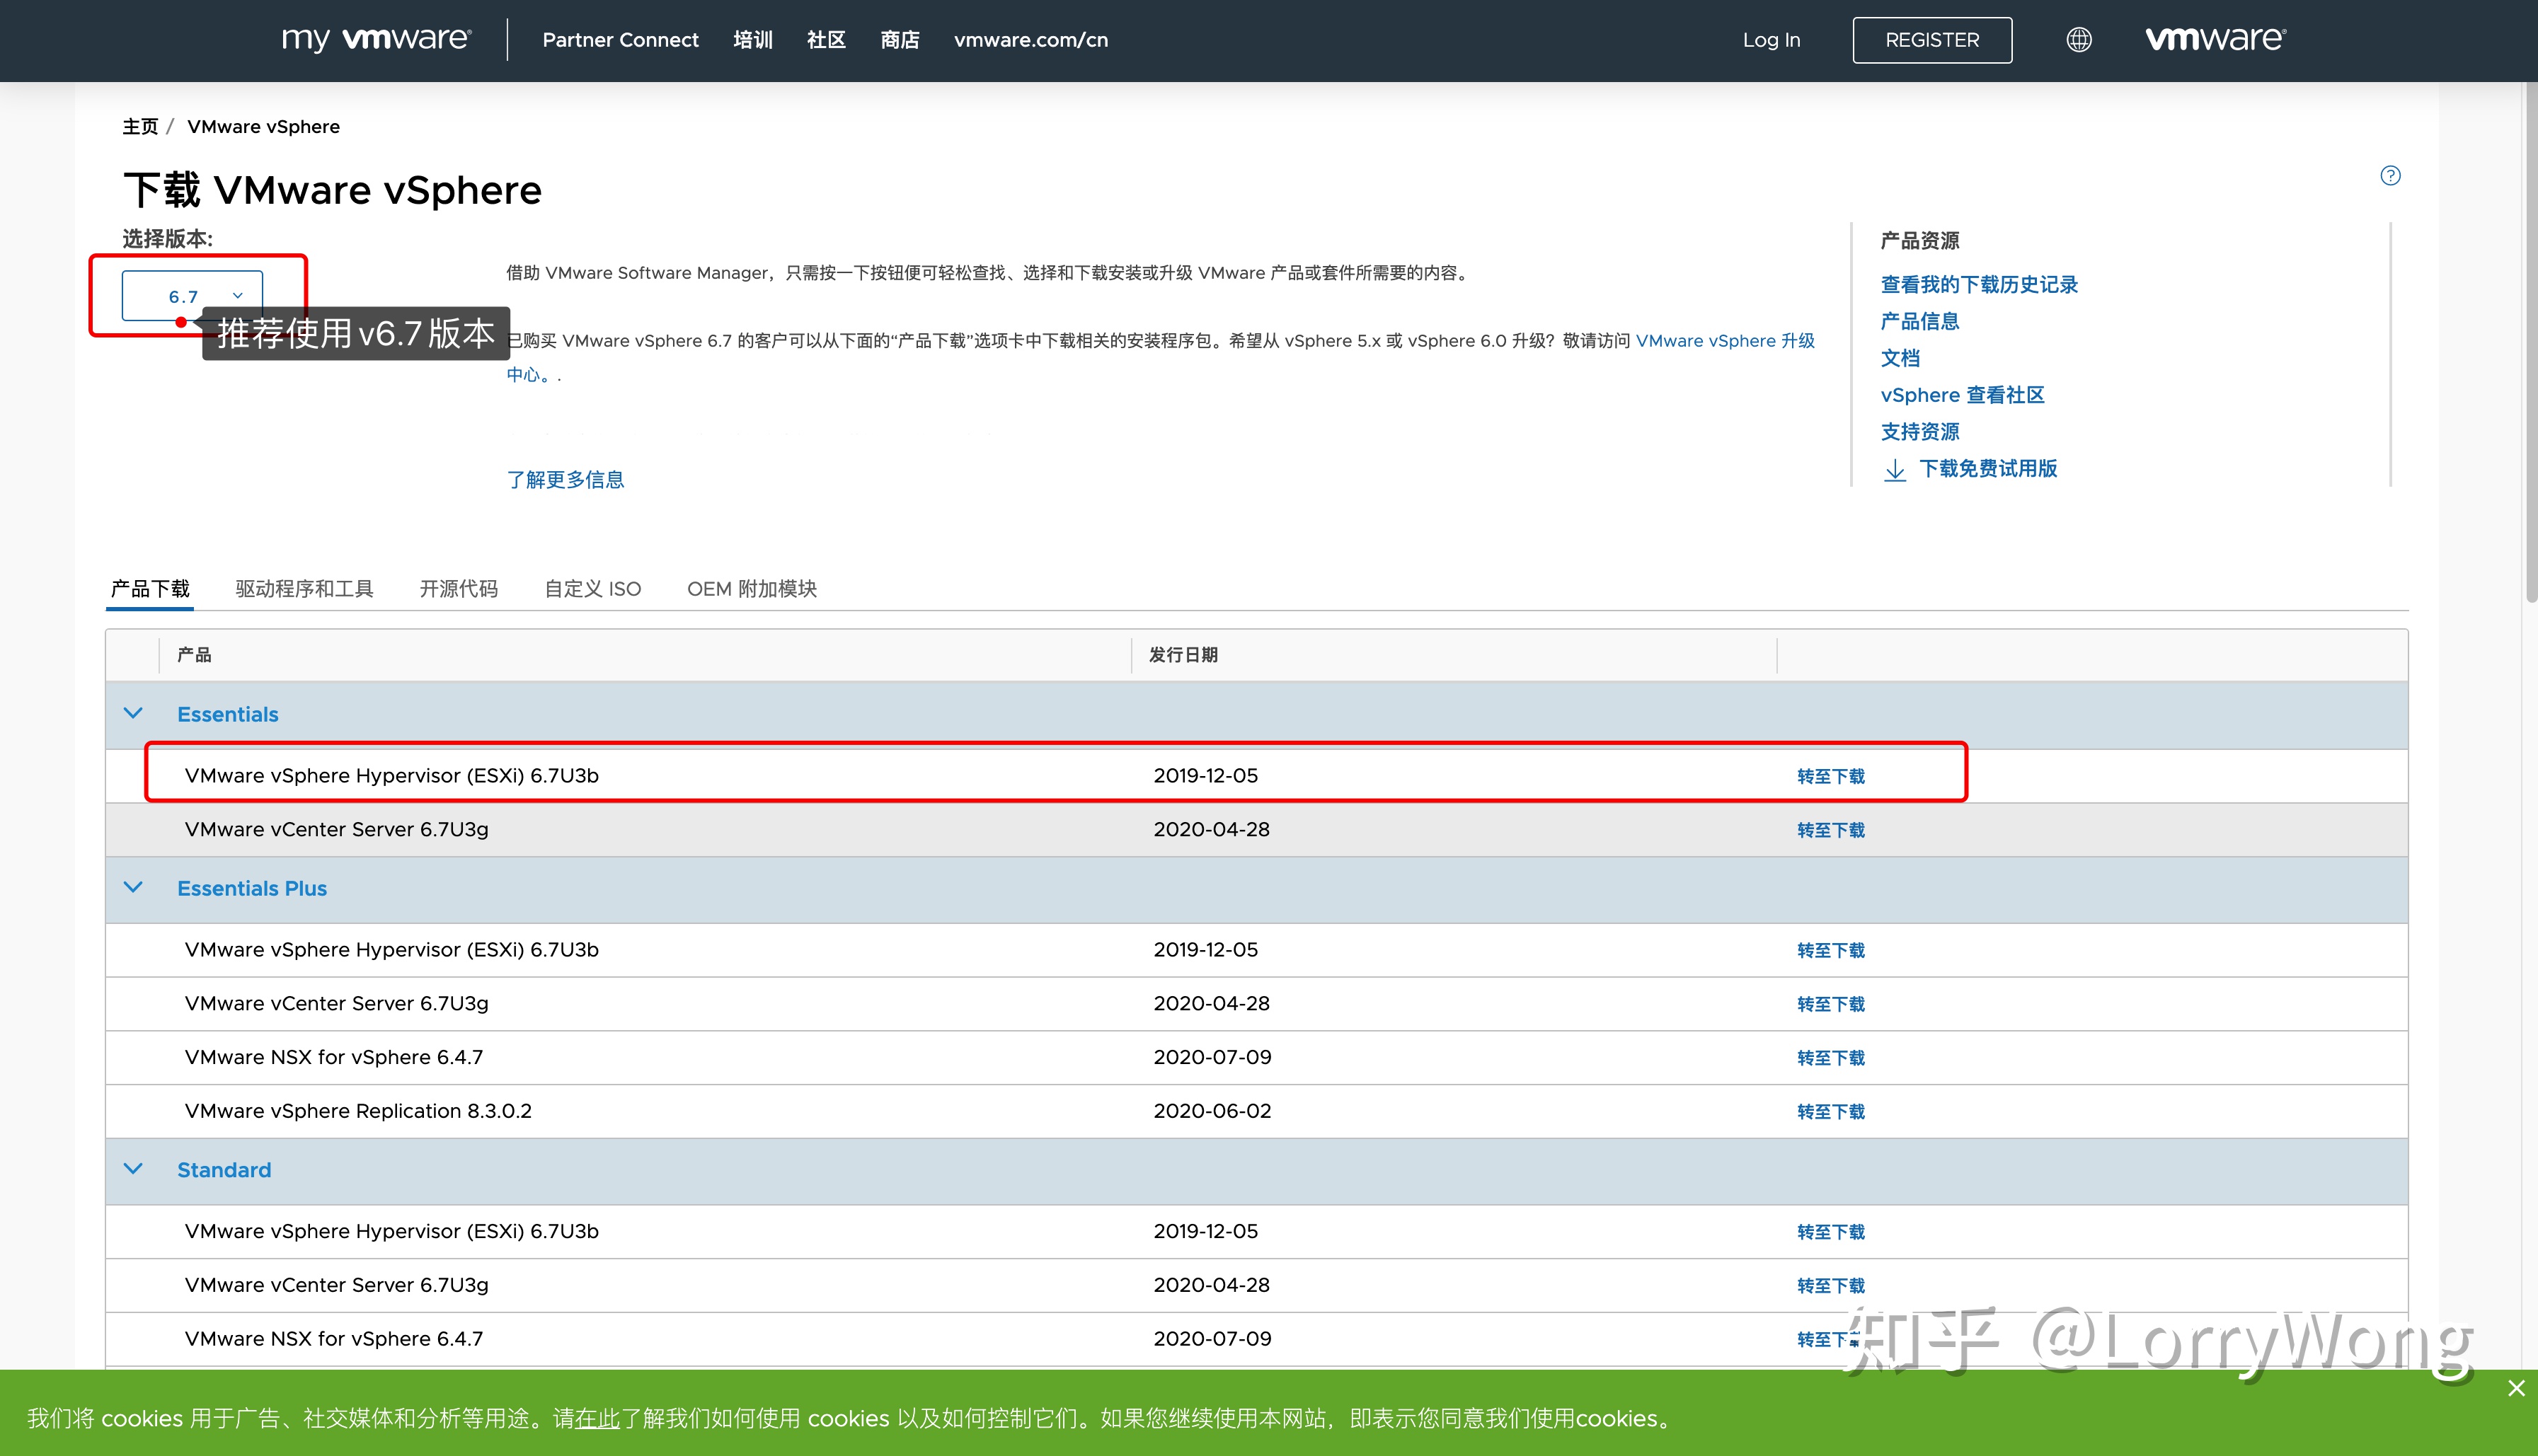Click the 在此 link in the cookie banner
Image resolution: width=2538 pixels, height=1456 pixels.
point(597,1419)
